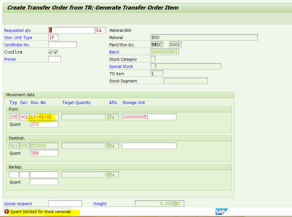Click the Sec column header
This screenshot has height=217, width=292.
(24, 103)
